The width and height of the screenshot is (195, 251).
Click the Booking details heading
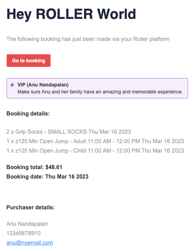(x=28, y=114)
